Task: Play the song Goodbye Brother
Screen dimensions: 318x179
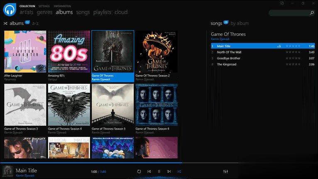Action: click(x=263, y=58)
